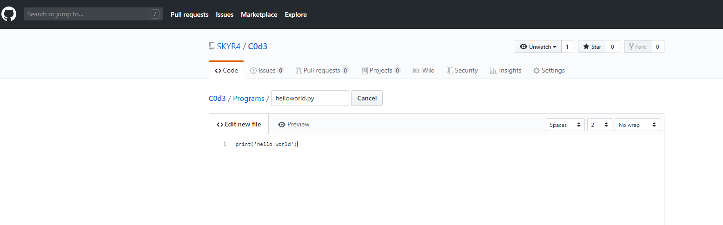
Task: Open the Insights tab
Action: click(505, 71)
